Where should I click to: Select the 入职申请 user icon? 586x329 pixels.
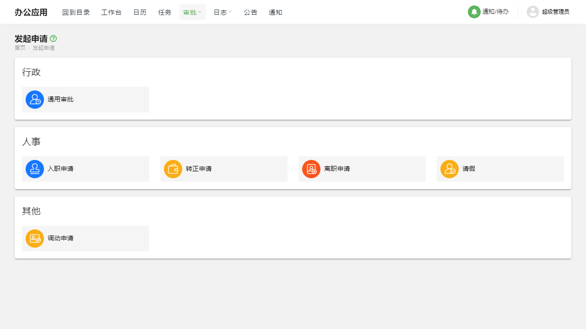click(35, 169)
